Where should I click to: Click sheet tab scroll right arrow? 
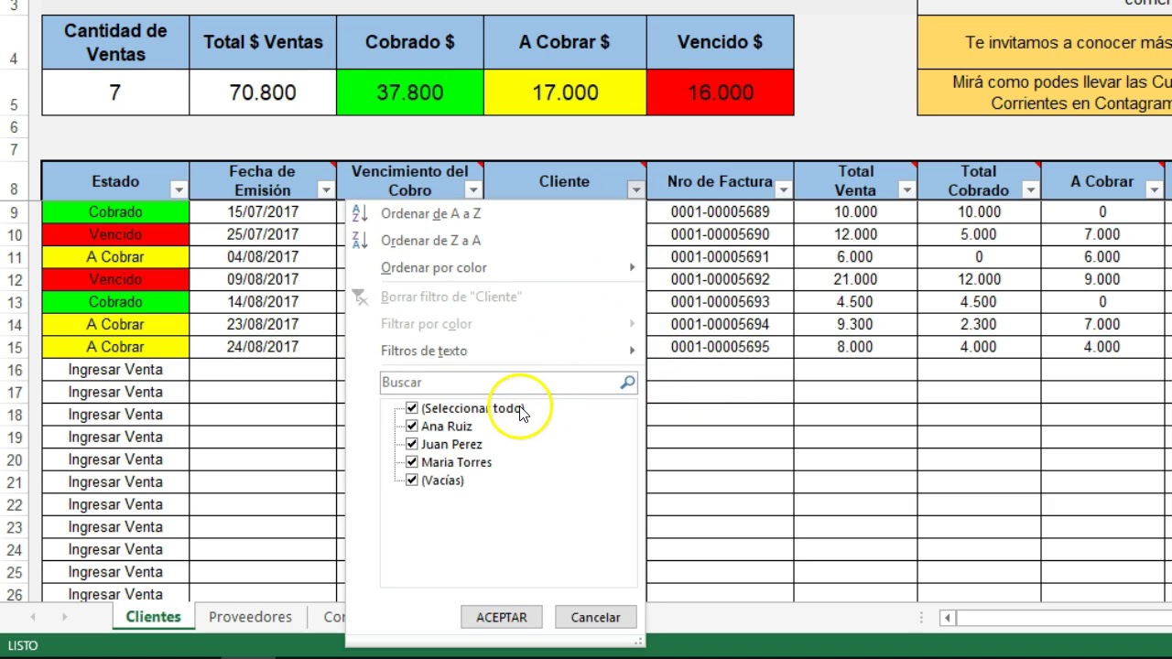[64, 617]
